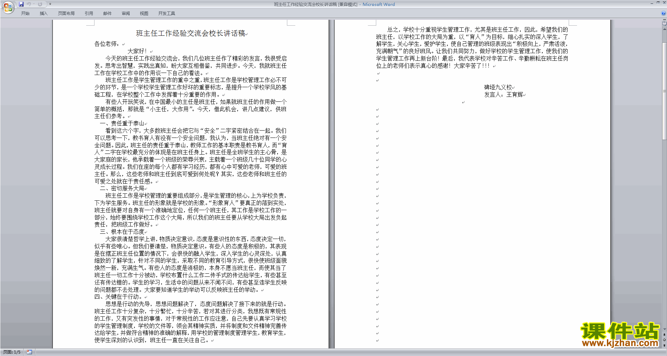Save the document with the floppy icon
This screenshot has width=667, height=356.
(x=21, y=4)
